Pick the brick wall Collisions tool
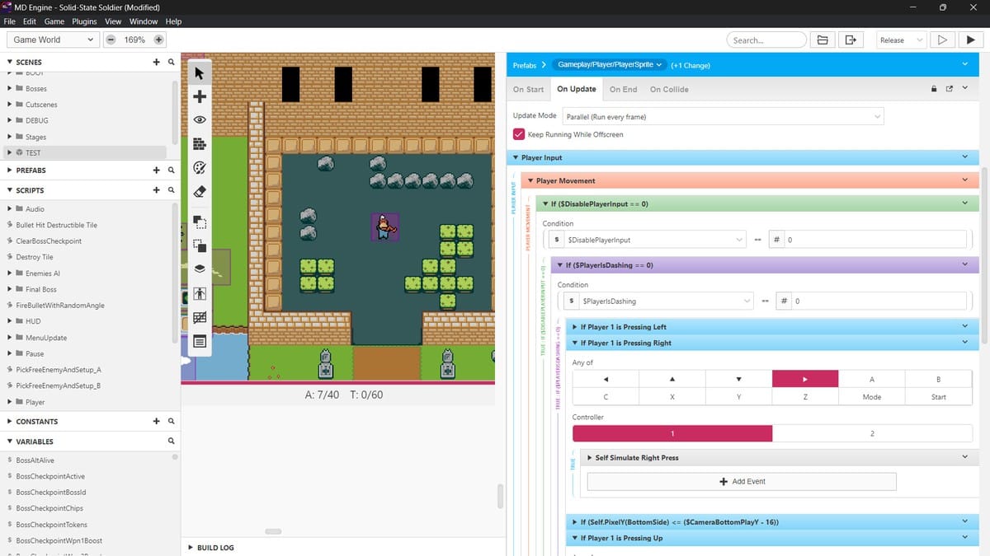The height and width of the screenshot is (556, 990). click(199, 144)
